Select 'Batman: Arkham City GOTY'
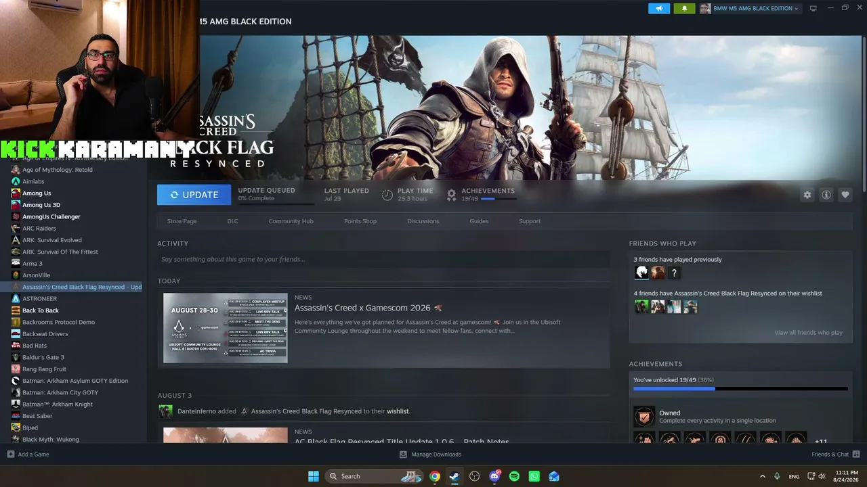The height and width of the screenshot is (487, 867). click(60, 392)
